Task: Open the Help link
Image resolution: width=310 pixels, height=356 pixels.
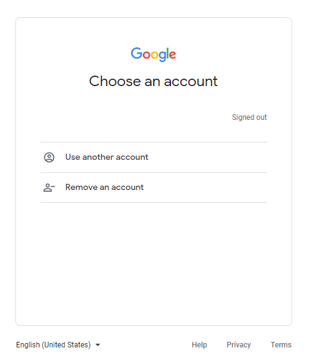Action: pos(199,345)
